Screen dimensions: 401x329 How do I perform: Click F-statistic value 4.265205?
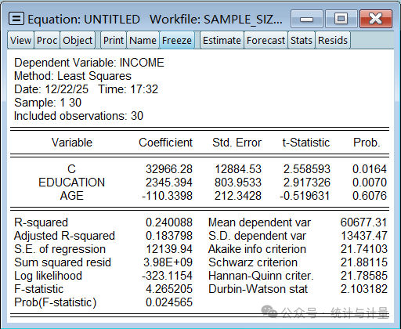point(169,289)
